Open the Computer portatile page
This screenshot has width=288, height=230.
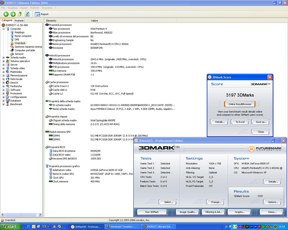24,50
